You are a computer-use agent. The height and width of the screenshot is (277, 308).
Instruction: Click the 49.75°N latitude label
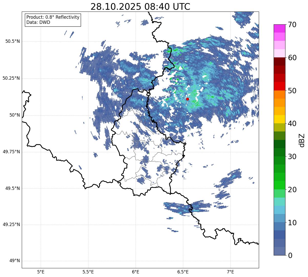[11, 152]
